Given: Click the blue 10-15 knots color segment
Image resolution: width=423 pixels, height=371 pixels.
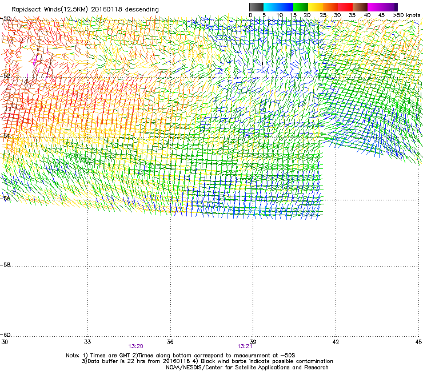Looking at the screenshot, I should click(286, 7).
